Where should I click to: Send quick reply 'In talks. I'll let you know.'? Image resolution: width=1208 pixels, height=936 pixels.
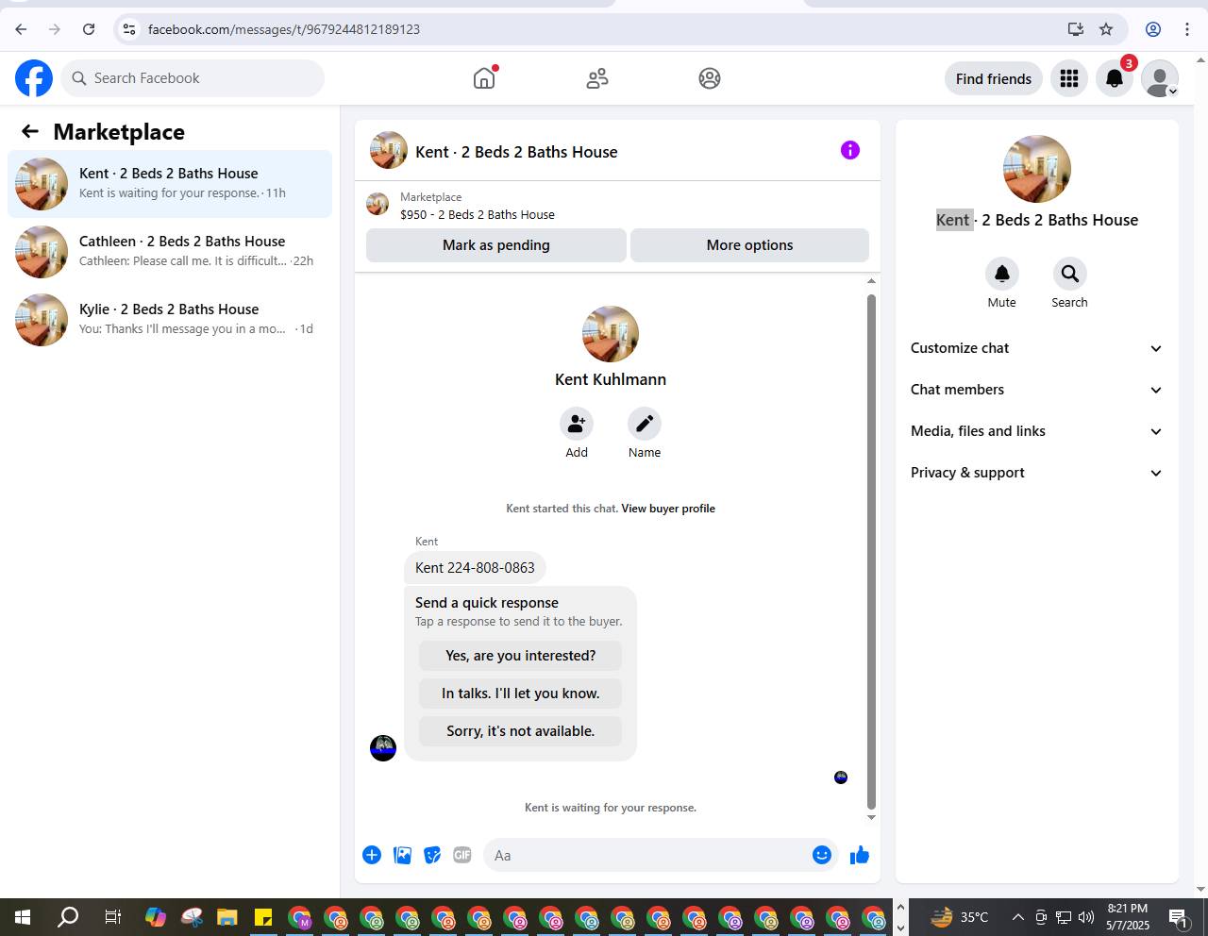521,694
